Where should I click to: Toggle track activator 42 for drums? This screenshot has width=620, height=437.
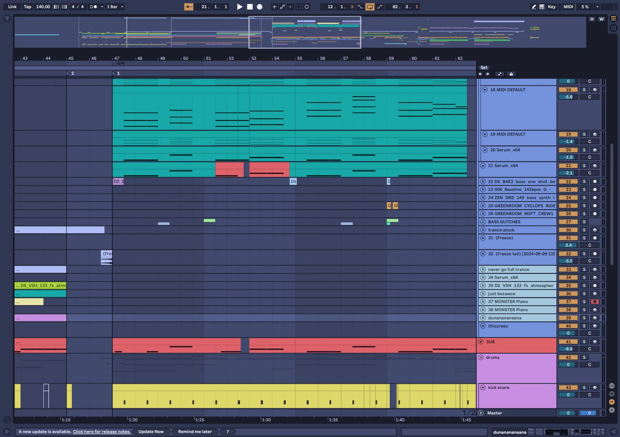pyautogui.click(x=568, y=357)
